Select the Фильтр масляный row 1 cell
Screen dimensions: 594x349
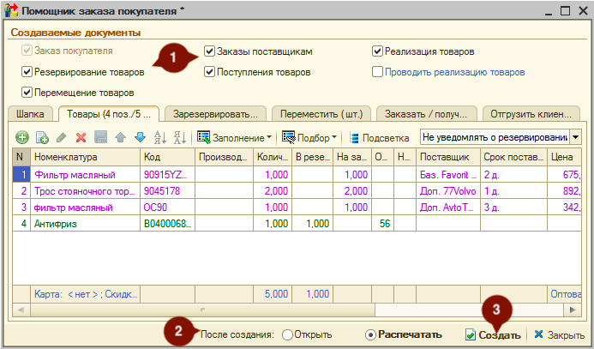point(85,175)
